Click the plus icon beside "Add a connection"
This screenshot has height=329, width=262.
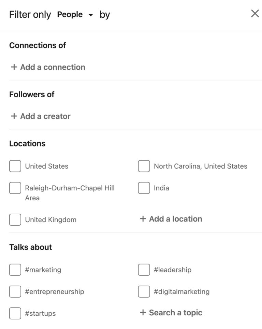(14, 67)
